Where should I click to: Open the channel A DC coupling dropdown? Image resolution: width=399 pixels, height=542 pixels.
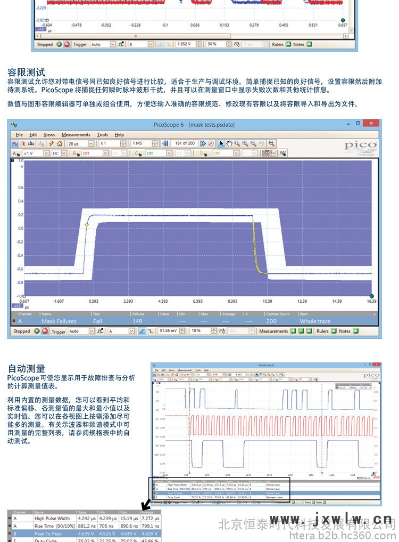[x=64, y=153]
